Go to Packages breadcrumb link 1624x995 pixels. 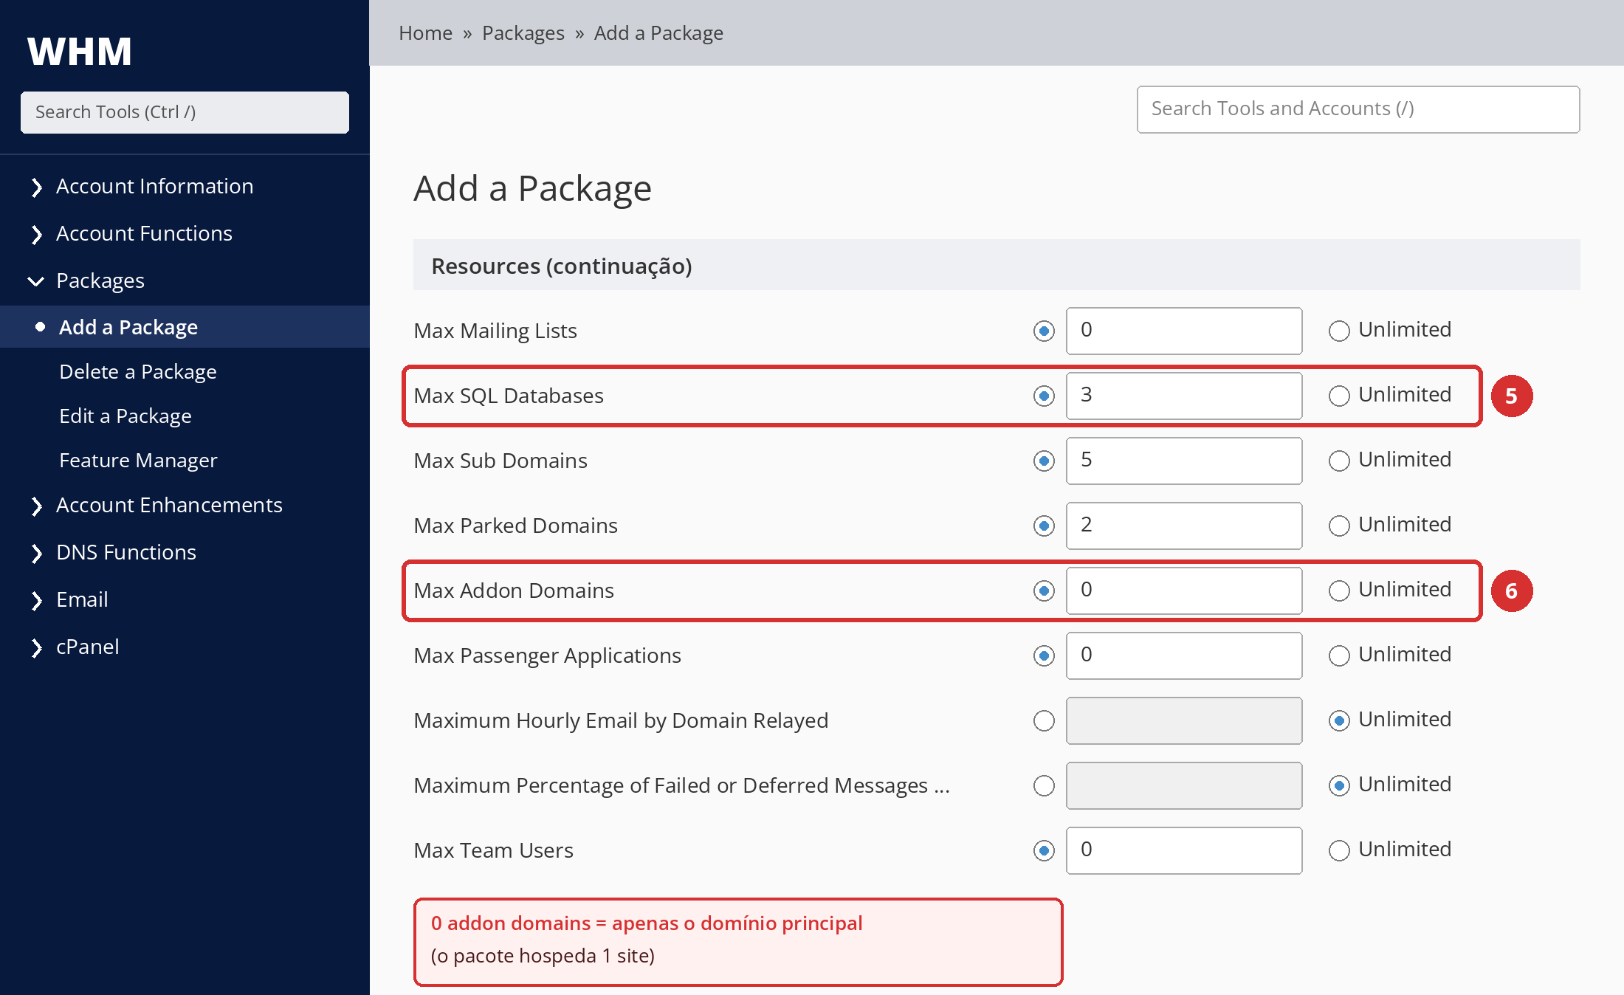pyautogui.click(x=523, y=33)
